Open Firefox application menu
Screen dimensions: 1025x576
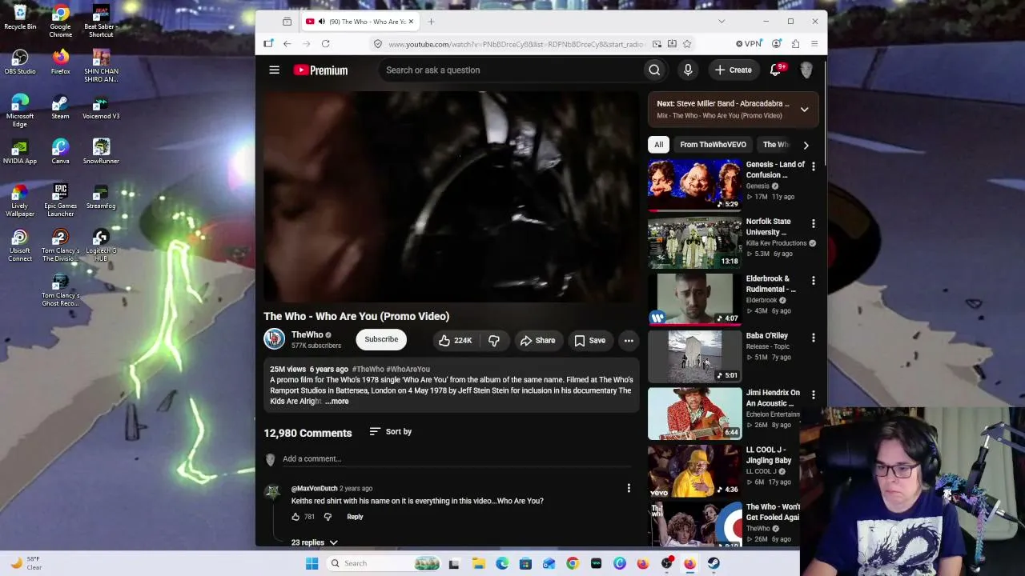(x=814, y=44)
